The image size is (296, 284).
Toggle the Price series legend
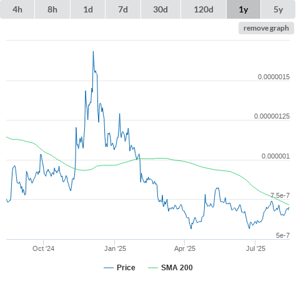119,268
